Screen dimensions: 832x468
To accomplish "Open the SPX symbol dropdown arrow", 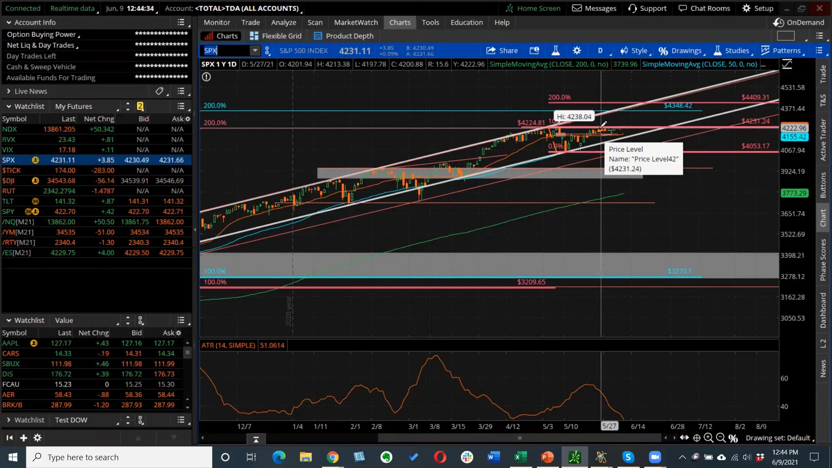I will 255,51.
